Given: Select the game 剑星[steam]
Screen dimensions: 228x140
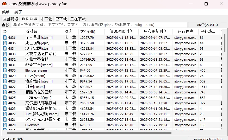Looking at the screenshot, I should pyautogui.click(x=35, y=87).
